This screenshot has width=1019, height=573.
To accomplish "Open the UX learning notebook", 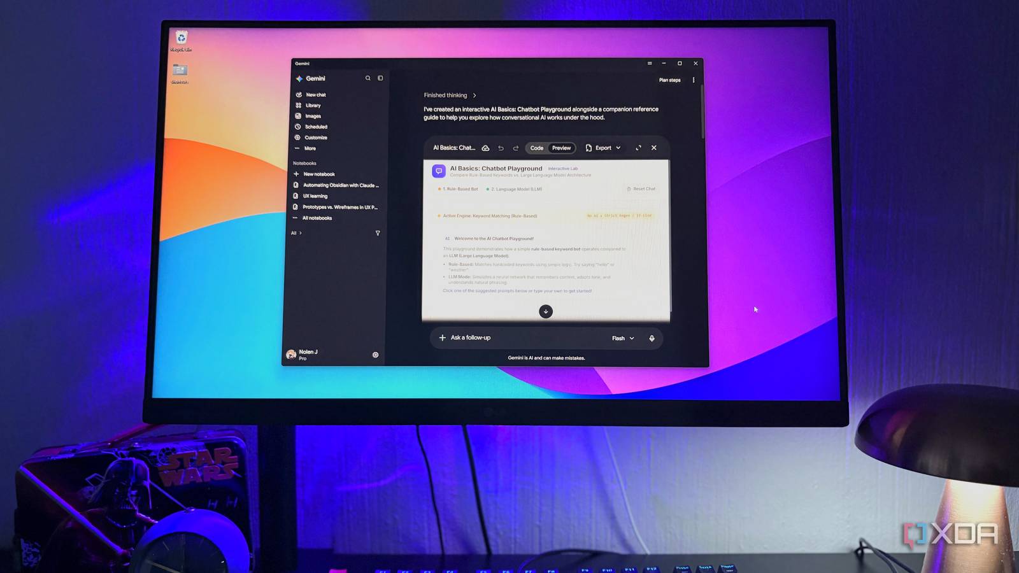I will (310, 196).
